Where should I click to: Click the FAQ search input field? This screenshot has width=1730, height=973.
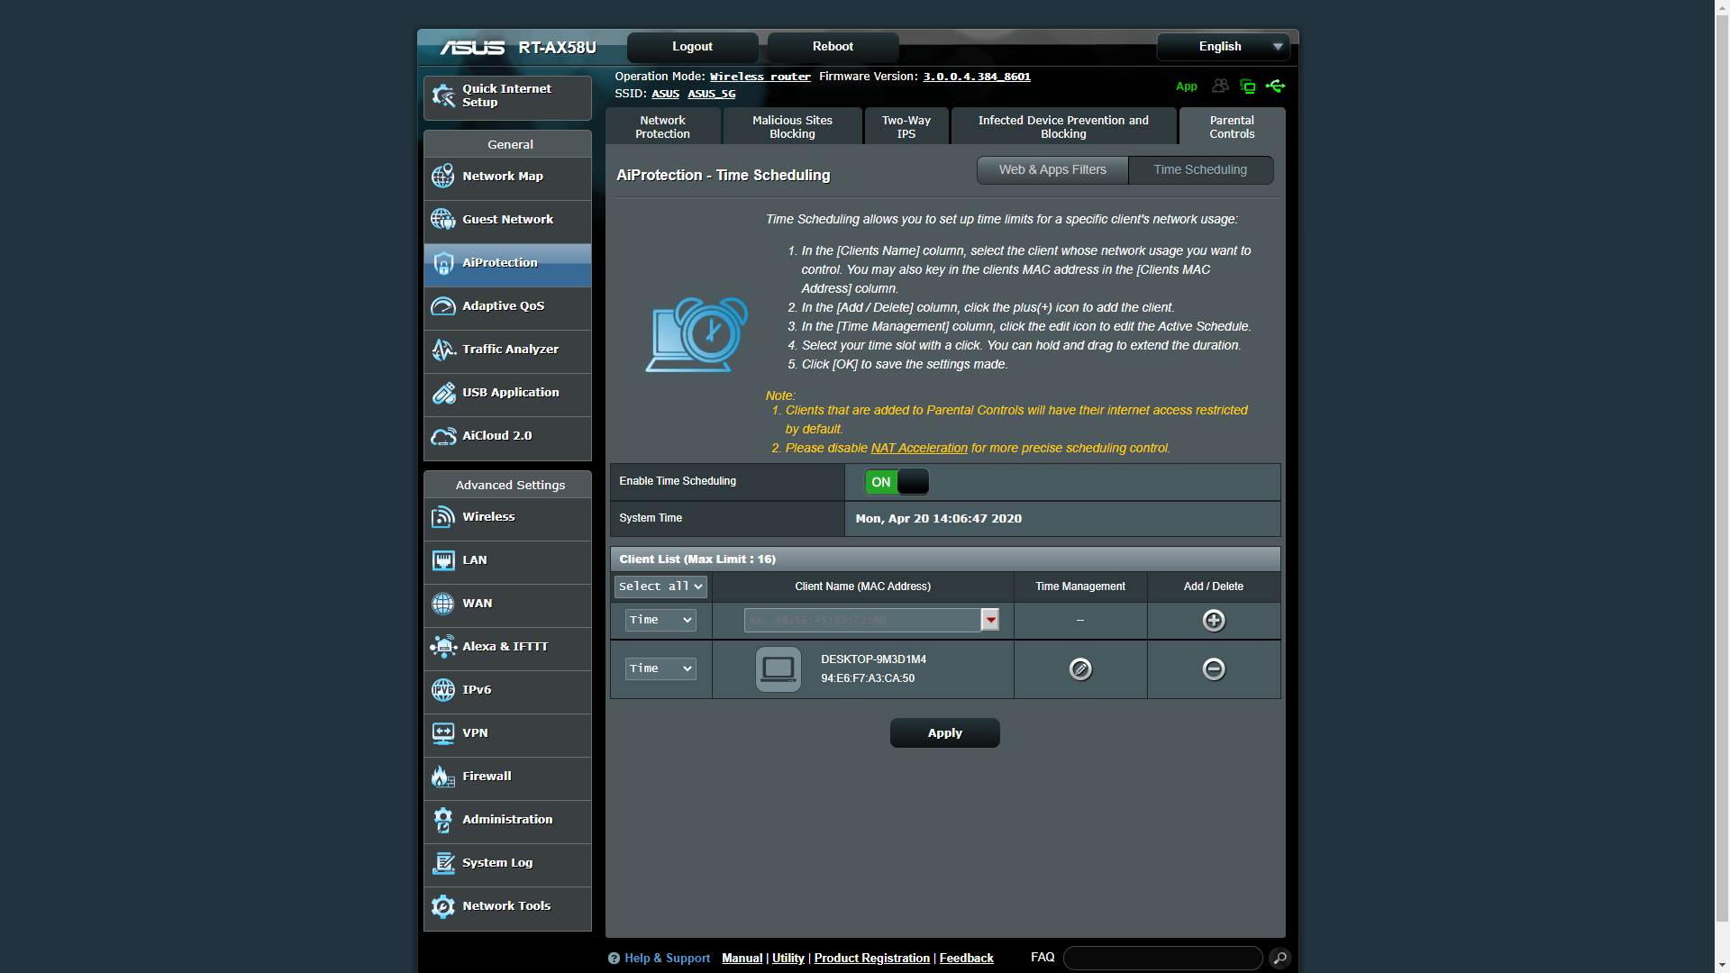(x=1162, y=958)
